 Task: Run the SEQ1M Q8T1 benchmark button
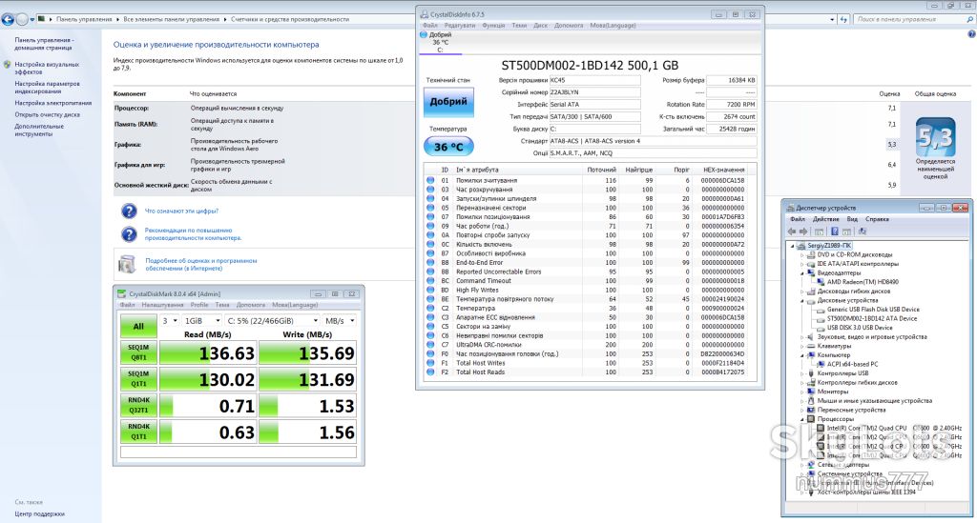coord(138,352)
